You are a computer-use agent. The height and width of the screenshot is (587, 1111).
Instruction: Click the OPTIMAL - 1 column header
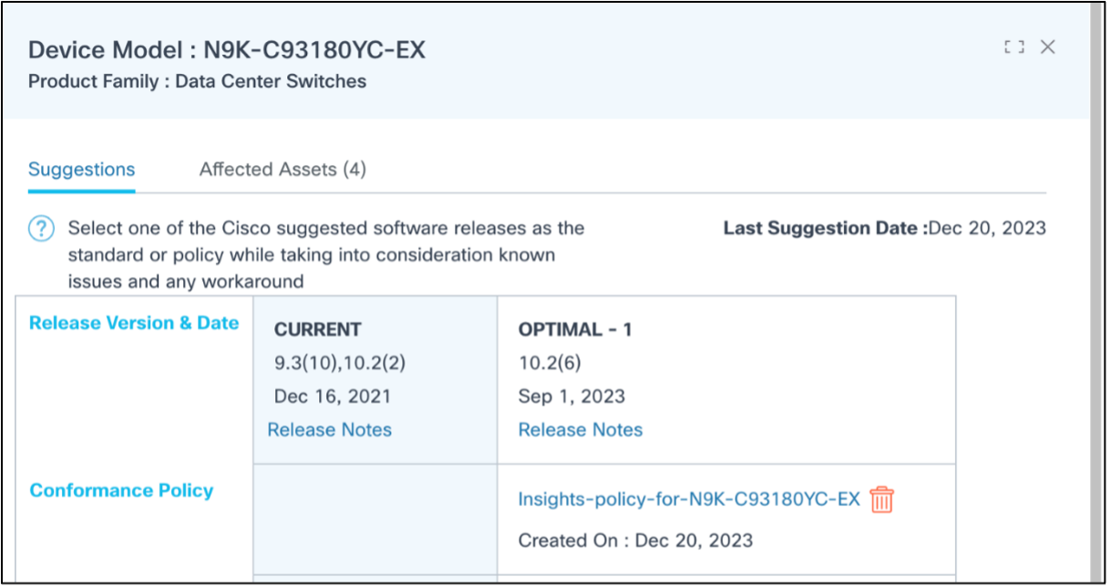point(574,330)
